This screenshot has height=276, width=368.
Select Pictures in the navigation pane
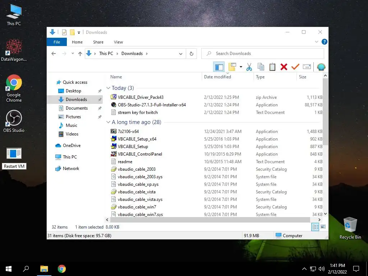(x=73, y=117)
